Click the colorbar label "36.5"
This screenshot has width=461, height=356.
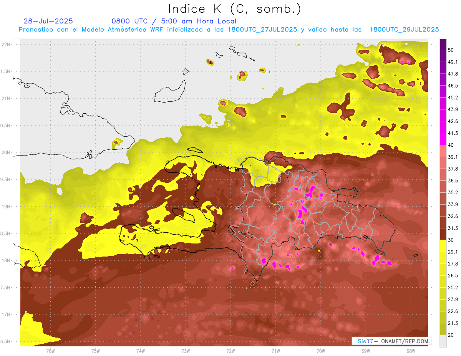pos(453,180)
